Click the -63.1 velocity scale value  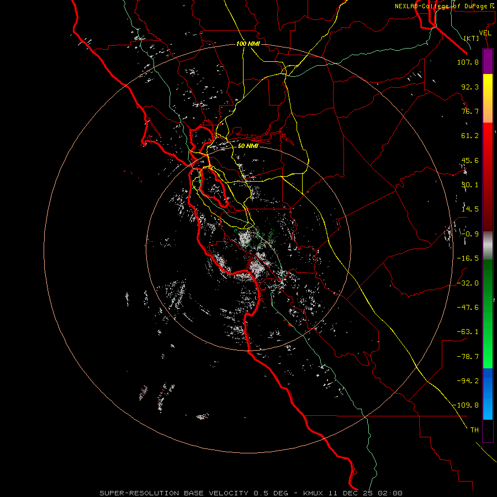[x=468, y=332]
